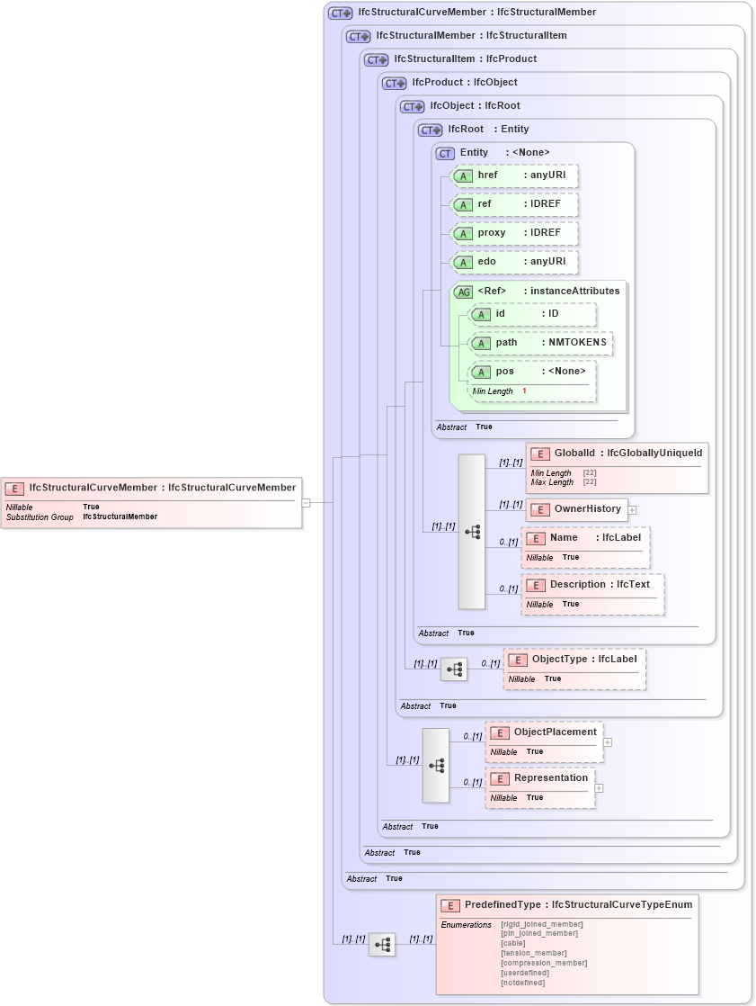The width and height of the screenshot is (756, 1006).
Task: Click the <Ref> attribute group icon
Action: coord(465,291)
